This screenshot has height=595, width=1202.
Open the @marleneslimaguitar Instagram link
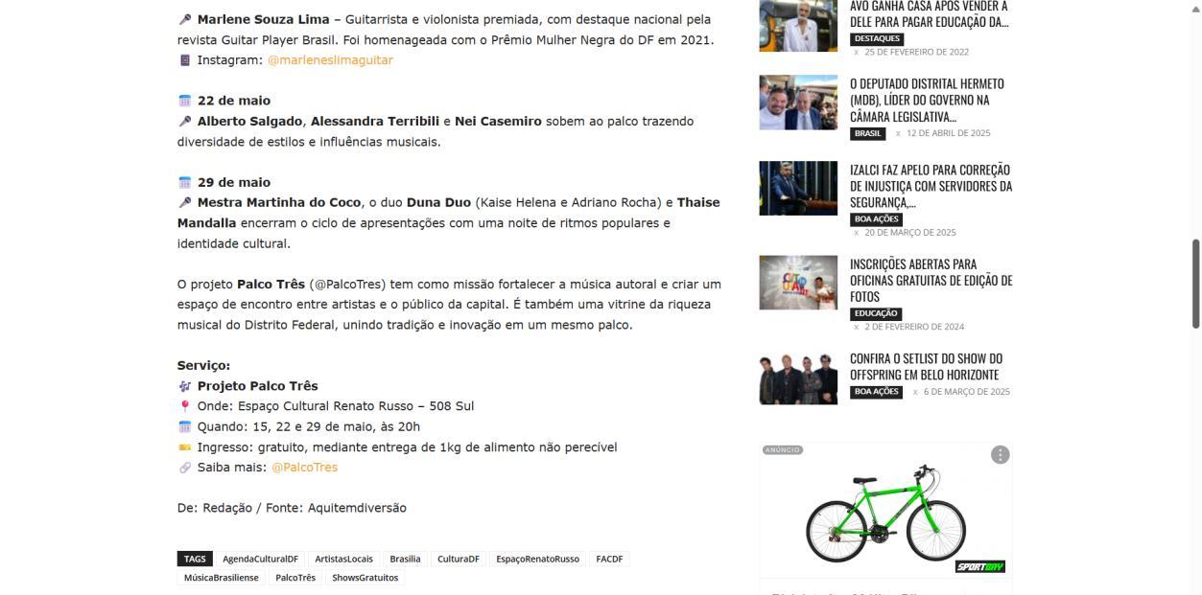coord(330,60)
